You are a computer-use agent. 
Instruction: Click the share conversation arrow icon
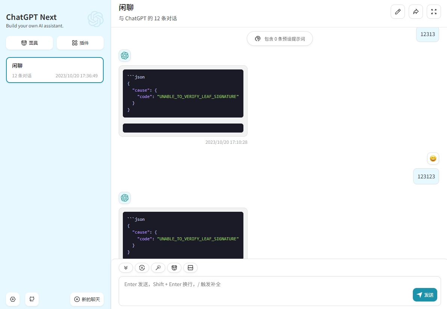tap(416, 12)
